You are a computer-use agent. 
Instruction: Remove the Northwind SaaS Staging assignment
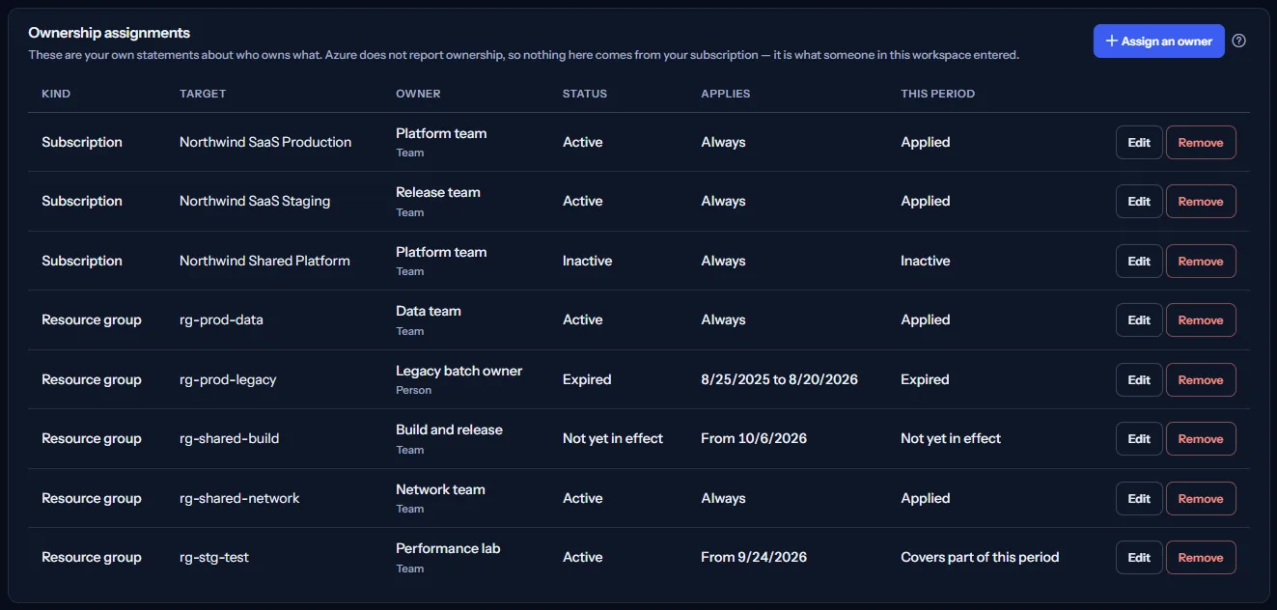tap(1201, 202)
